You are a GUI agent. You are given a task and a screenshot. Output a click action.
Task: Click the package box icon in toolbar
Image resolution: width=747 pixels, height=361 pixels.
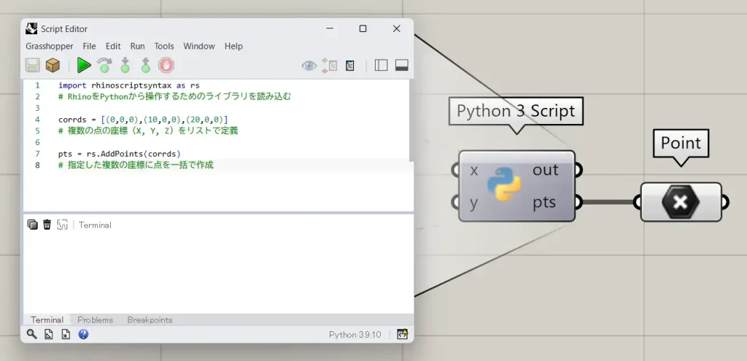53,65
